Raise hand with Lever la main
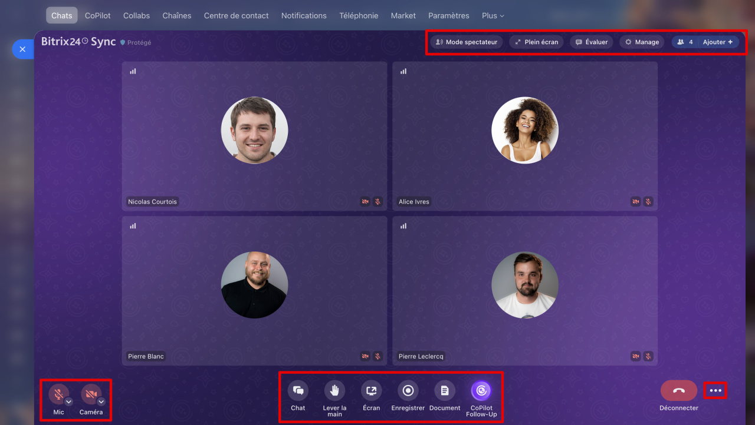The height and width of the screenshot is (425, 755). pos(334,390)
